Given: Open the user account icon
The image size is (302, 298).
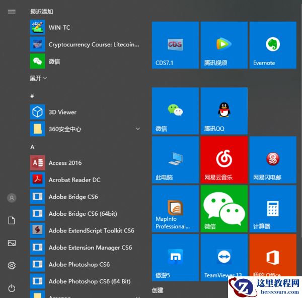Looking at the screenshot, I should 12,198.
